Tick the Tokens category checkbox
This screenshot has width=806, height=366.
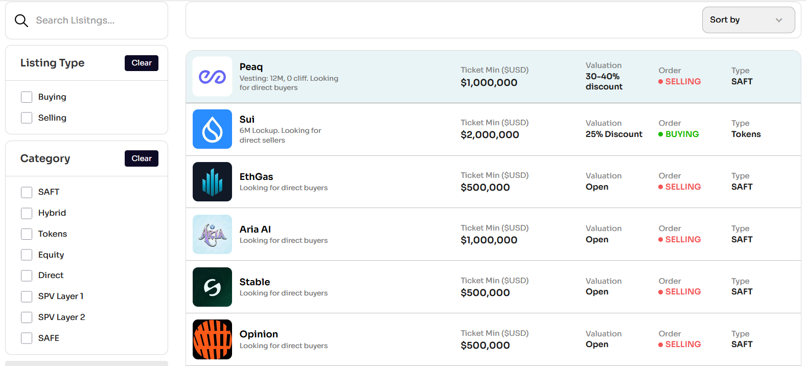pyautogui.click(x=27, y=234)
